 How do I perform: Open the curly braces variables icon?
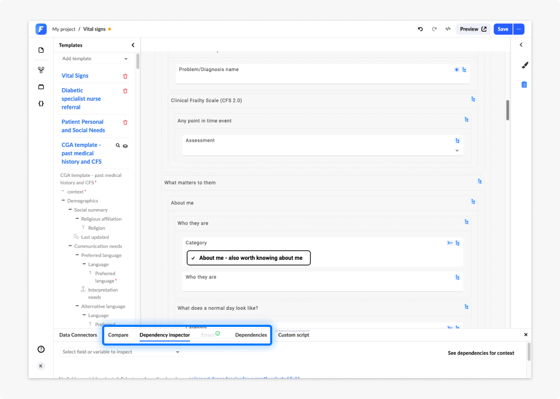[41, 104]
